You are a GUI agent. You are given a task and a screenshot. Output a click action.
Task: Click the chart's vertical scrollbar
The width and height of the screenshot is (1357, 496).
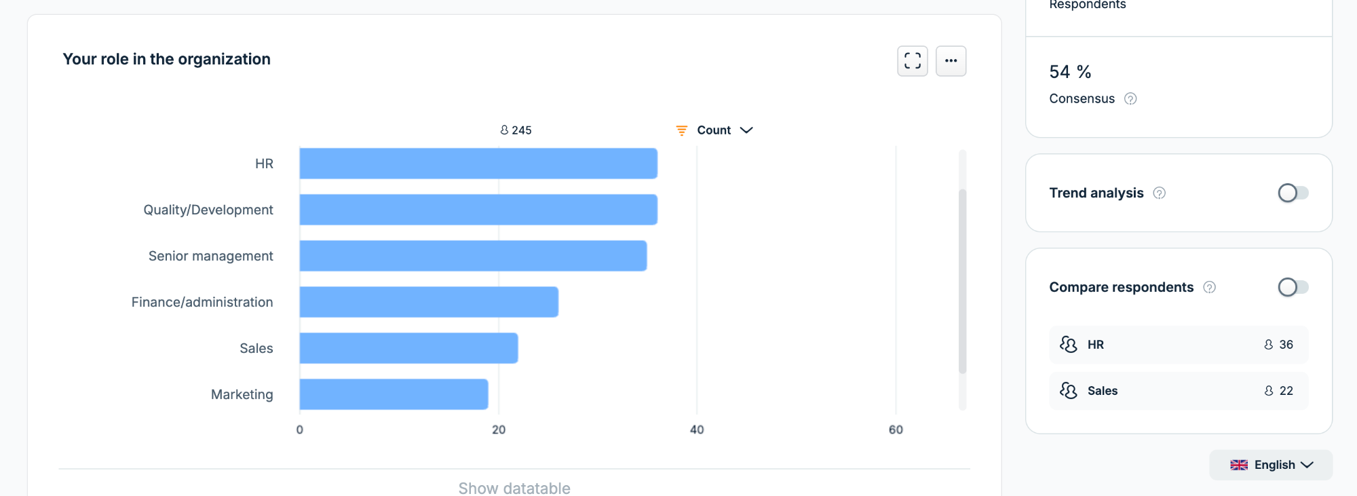(962, 281)
